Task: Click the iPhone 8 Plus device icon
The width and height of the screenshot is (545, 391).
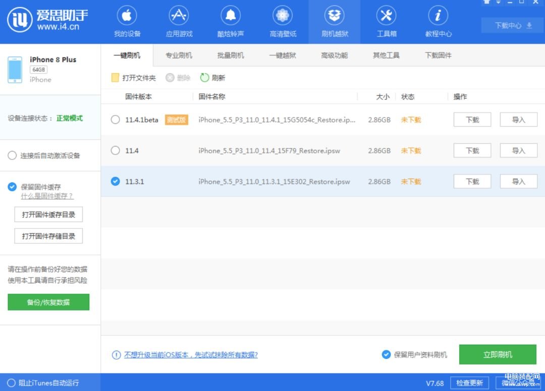Action: (x=15, y=70)
